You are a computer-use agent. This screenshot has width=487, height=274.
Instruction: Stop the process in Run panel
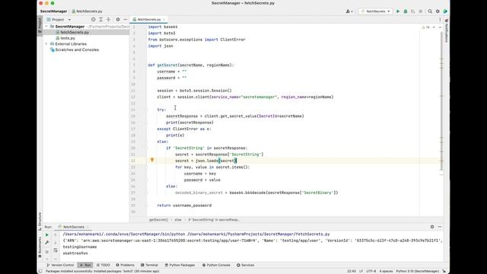47,252
